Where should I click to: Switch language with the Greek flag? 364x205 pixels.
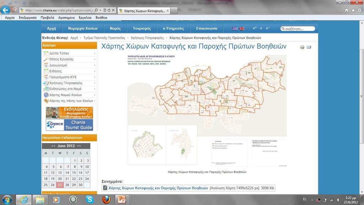[x=235, y=28]
